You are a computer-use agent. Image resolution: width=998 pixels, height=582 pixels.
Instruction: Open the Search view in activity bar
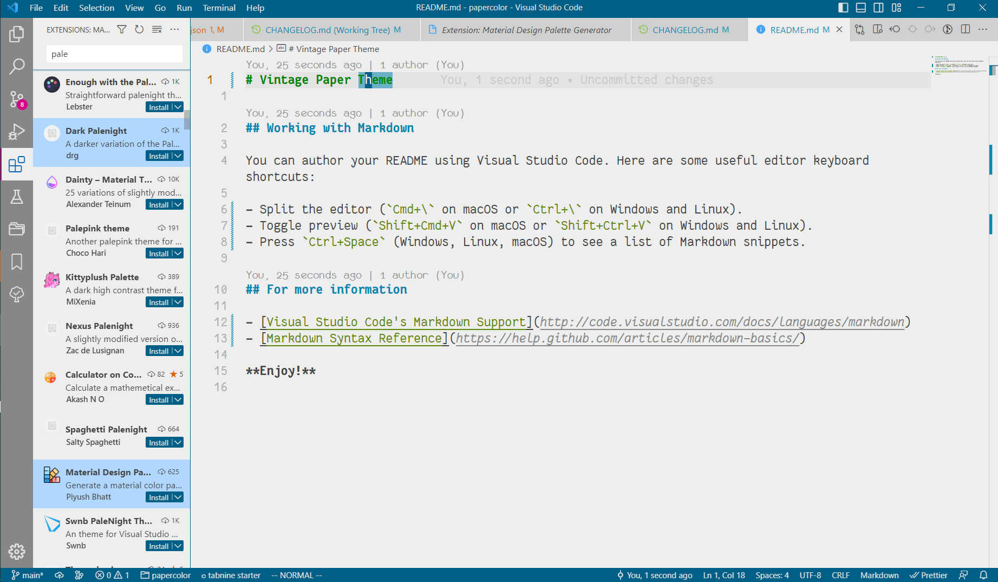click(x=17, y=66)
